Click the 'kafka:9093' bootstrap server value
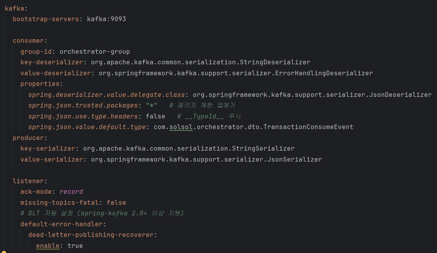 pyautogui.click(x=106, y=19)
